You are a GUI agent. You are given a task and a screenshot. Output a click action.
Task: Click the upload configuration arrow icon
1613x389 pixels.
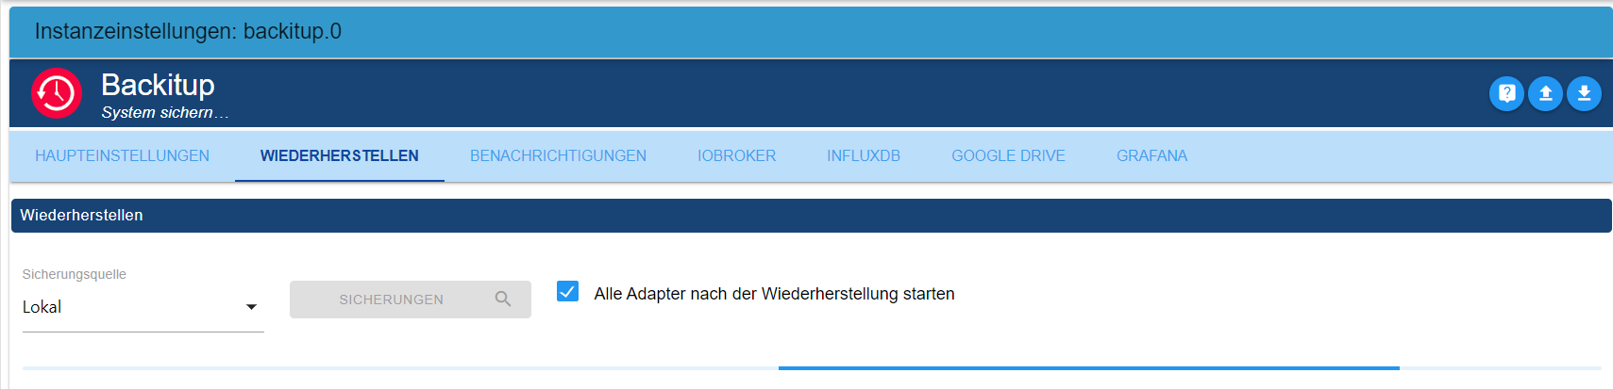click(x=1545, y=93)
